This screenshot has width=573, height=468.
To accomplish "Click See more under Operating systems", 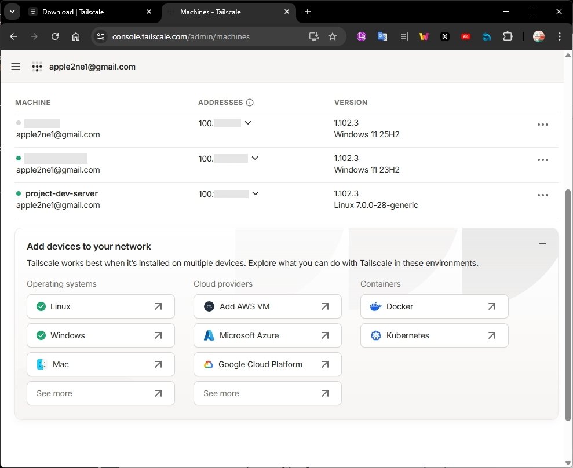I will pos(100,393).
